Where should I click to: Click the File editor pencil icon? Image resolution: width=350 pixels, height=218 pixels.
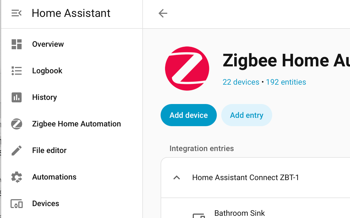[17, 150]
